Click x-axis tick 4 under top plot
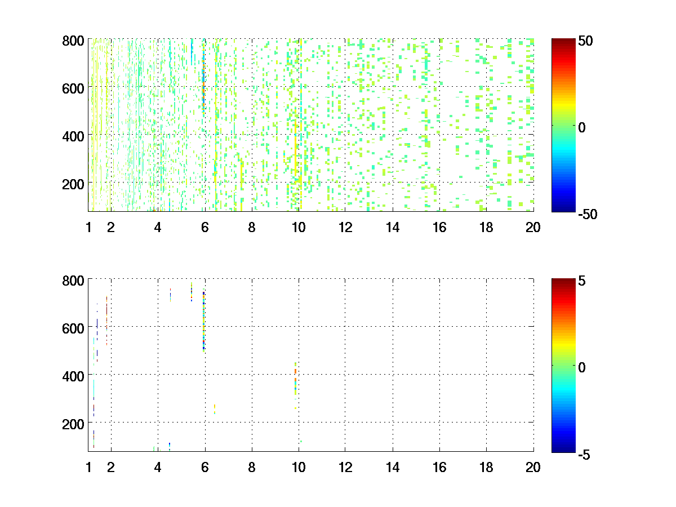Viewport: 676px width, 507px height. [158, 228]
